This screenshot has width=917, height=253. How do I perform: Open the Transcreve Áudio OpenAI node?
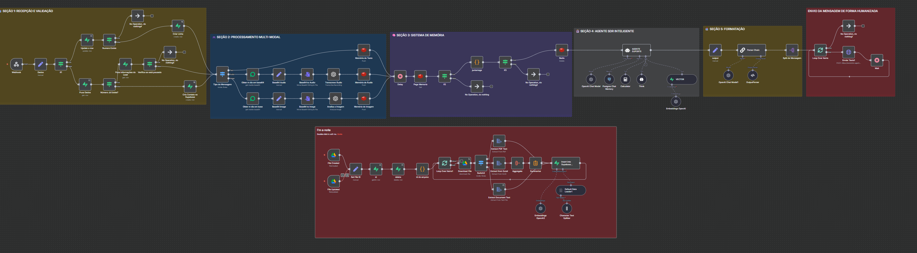(333, 74)
